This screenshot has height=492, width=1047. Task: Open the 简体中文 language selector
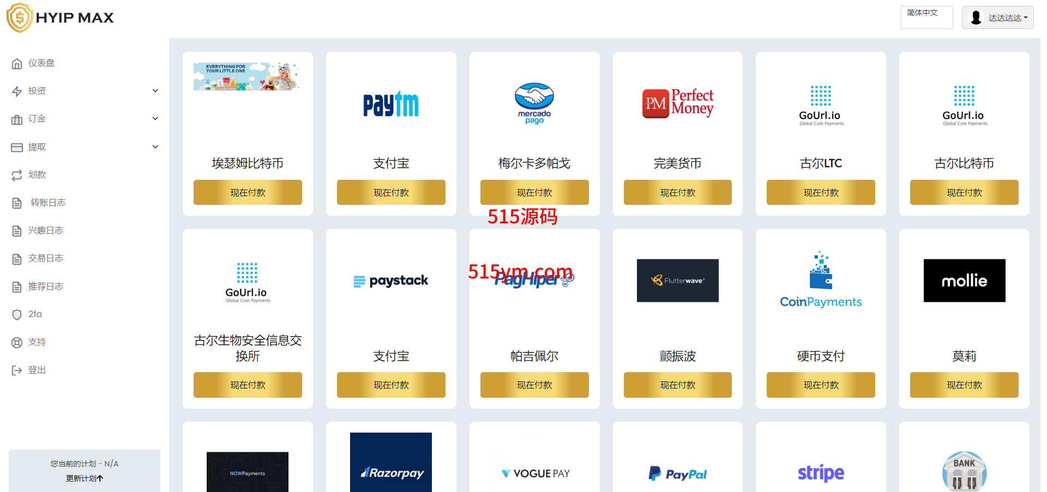pos(926,17)
